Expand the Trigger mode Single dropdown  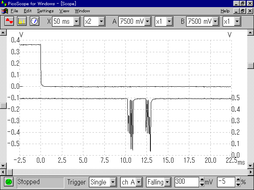pos(113,182)
